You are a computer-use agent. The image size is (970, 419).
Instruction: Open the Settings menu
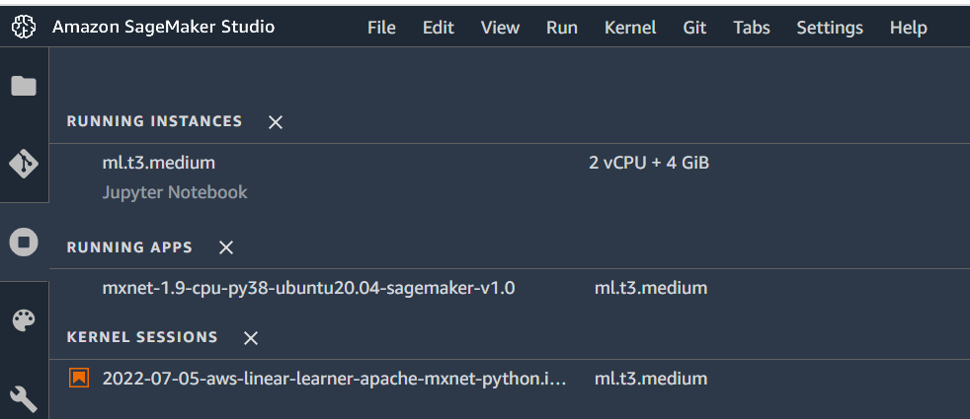click(x=830, y=28)
